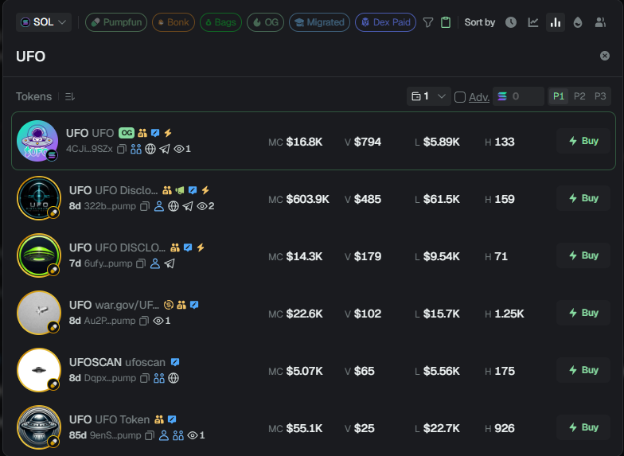Buy the UFO DISCLO... $14.3K token
This screenshot has width=624, height=456.
583,255
